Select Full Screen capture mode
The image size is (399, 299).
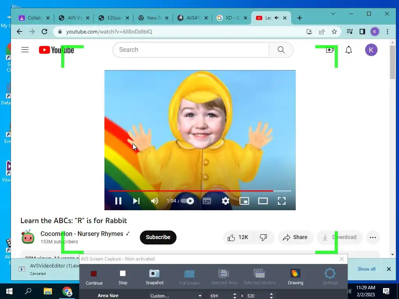pos(189,277)
